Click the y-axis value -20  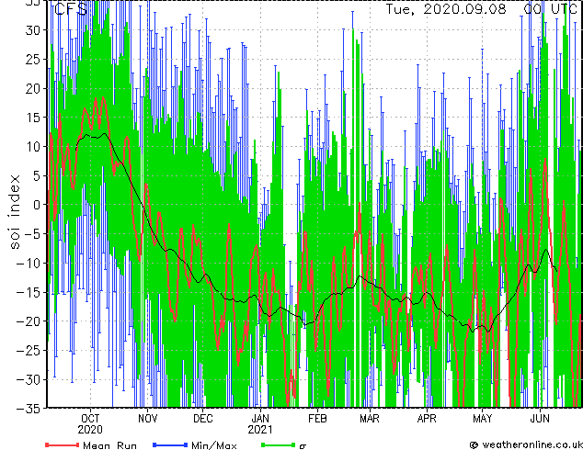(28, 321)
